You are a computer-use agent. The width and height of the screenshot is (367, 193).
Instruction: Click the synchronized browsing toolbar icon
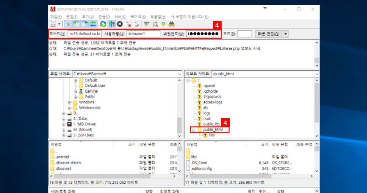click(163, 24)
